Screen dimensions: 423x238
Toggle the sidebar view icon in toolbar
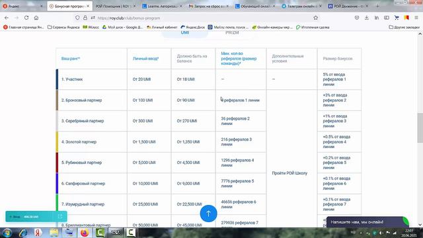point(387,18)
